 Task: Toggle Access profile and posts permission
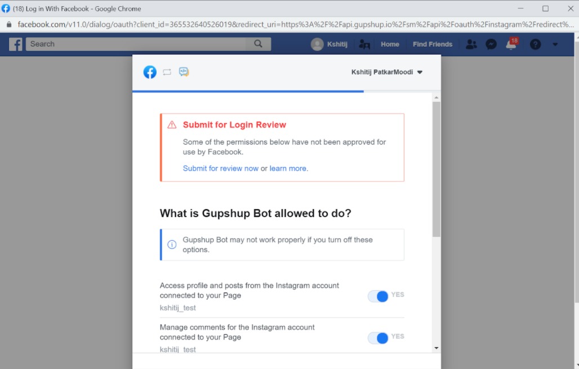[x=378, y=296]
